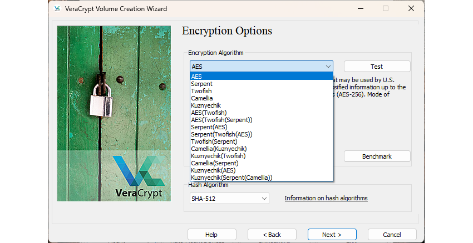Cancel the volume creation wizard

click(392, 235)
